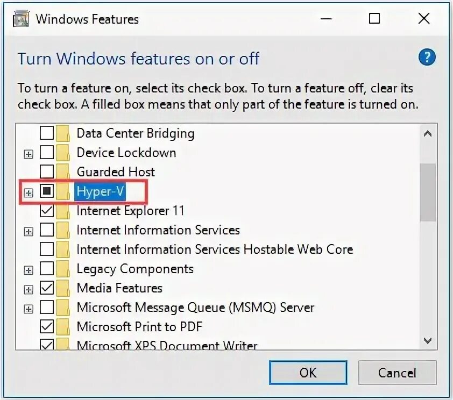The image size is (453, 400).
Task: Toggle the Hyper-V checkbox
Action: (x=47, y=191)
